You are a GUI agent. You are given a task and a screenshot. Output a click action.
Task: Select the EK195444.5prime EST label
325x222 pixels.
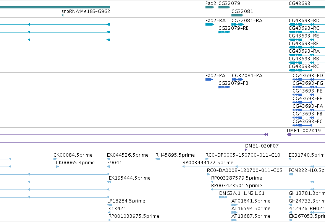(129, 178)
